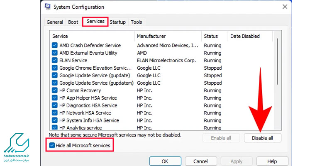332x166 pixels.
Task: Uncheck Google Update Service (gupdate) checkbox
Action: [55, 76]
